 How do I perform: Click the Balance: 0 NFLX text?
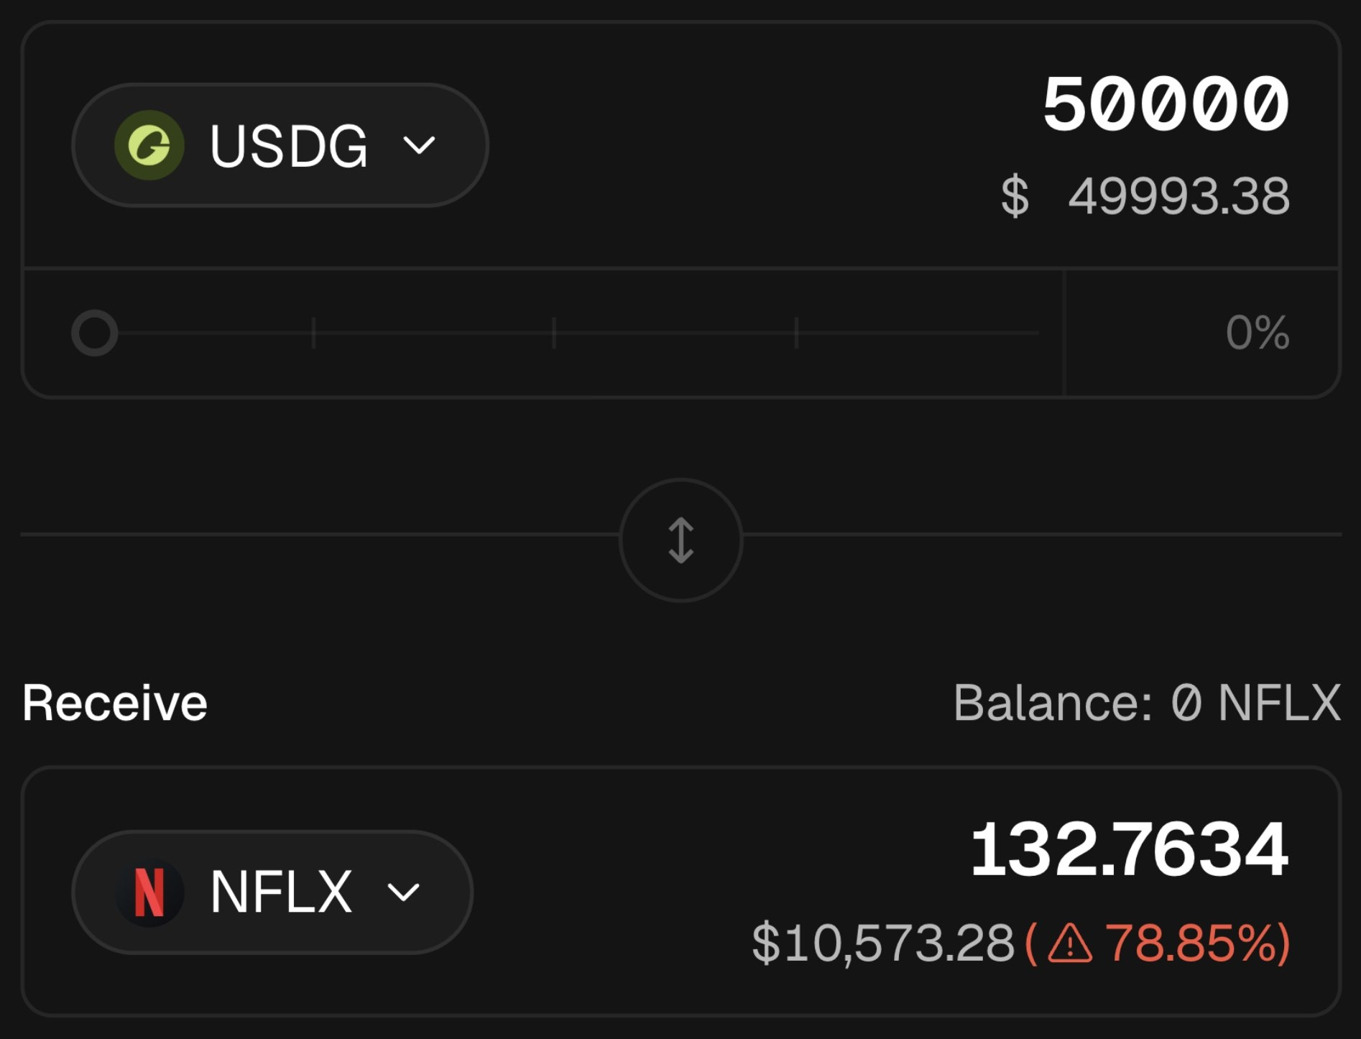tap(1147, 703)
